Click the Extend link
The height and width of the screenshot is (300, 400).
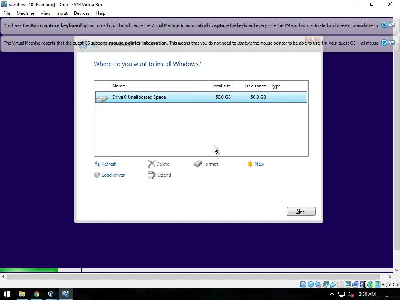pyautogui.click(x=164, y=175)
